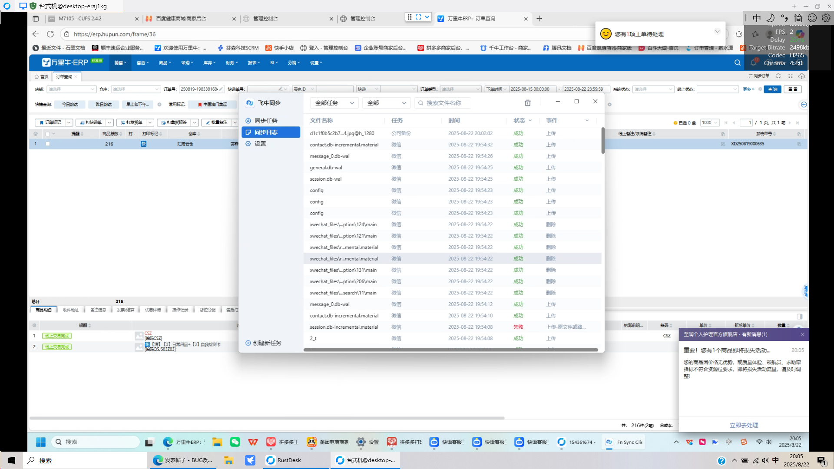Open 同步任务 in the 飞牛同步 sidebar
This screenshot has width=834, height=469.
(x=265, y=121)
